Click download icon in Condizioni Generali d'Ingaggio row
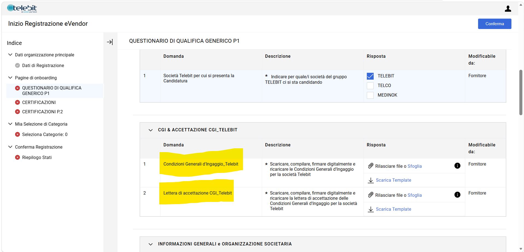 pos(371,180)
